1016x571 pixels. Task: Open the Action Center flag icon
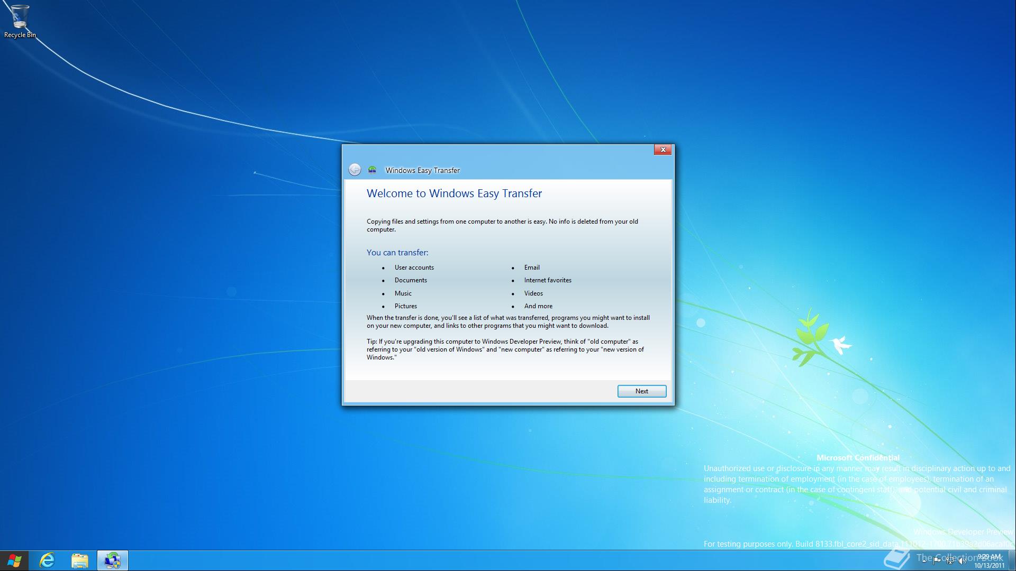pyautogui.click(x=937, y=560)
